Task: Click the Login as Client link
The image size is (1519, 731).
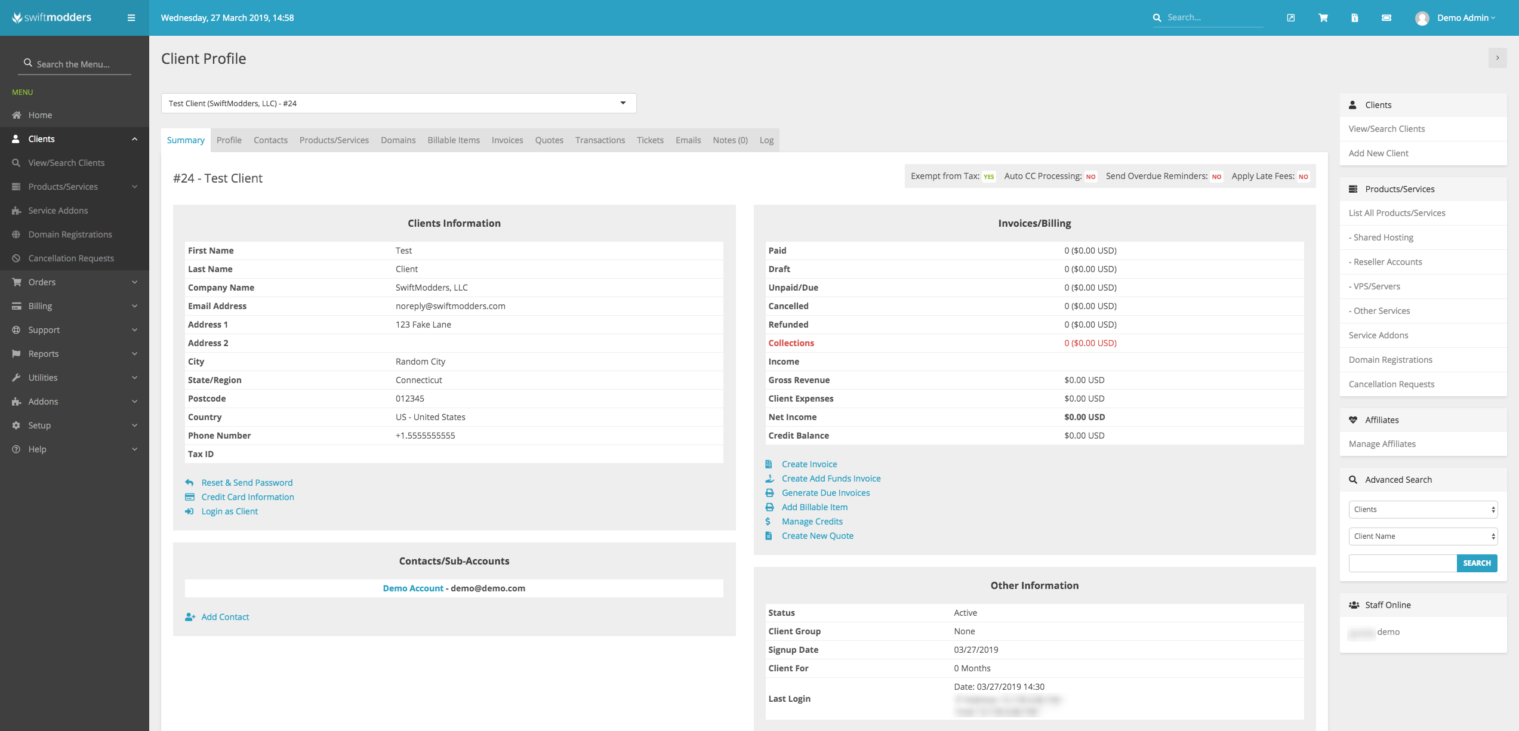Action: click(x=229, y=511)
